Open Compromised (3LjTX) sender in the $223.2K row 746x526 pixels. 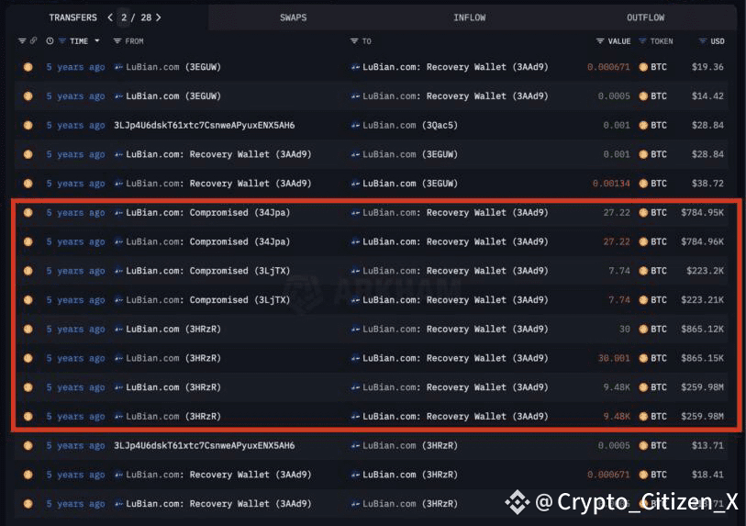point(208,271)
